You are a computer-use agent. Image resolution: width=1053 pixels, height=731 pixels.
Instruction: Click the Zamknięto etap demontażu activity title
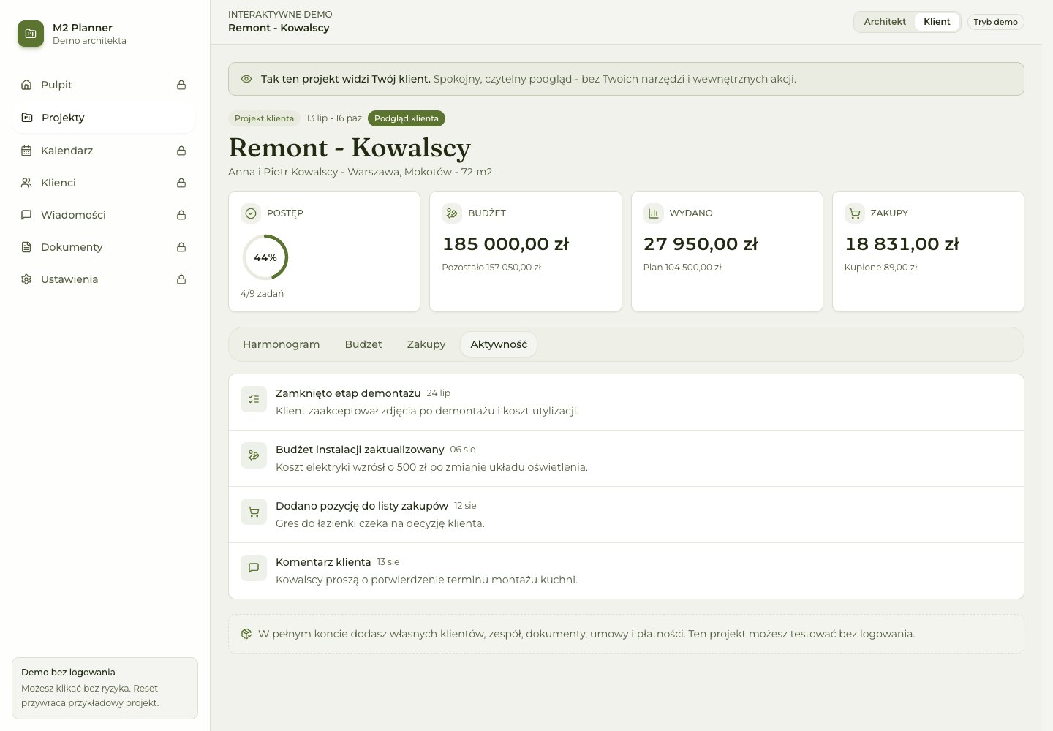pyautogui.click(x=348, y=393)
